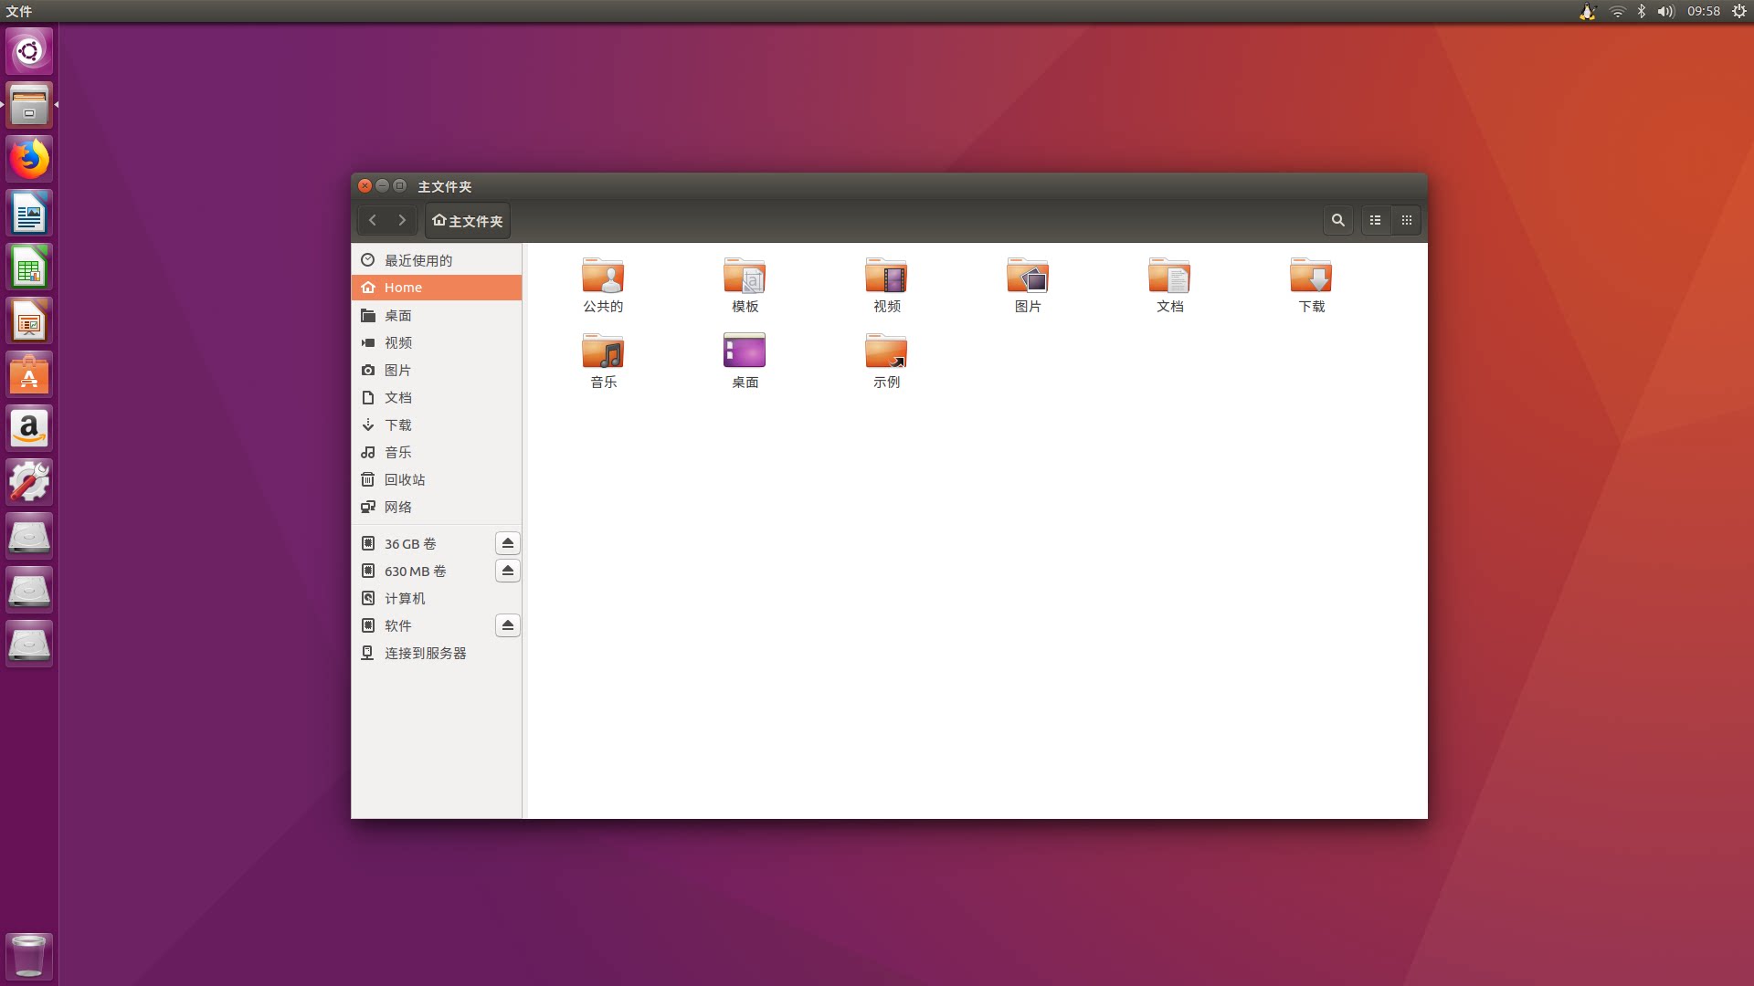Go forward with the right arrow

pyautogui.click(x=402, y=220)
